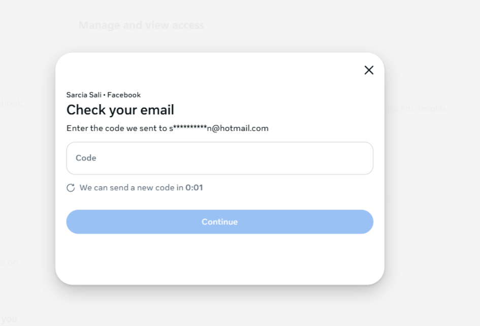
Task: Click the dimmed "Manage and view access" heading
Action: [141, 25]
